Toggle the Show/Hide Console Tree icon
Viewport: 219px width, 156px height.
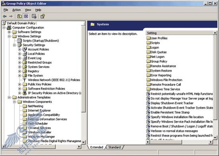pyautogui.click(x=26, y=16)
